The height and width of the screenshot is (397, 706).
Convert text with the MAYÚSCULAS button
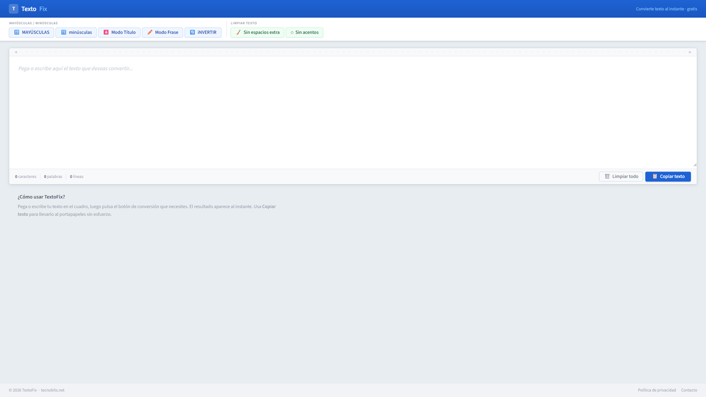[31, 32]
